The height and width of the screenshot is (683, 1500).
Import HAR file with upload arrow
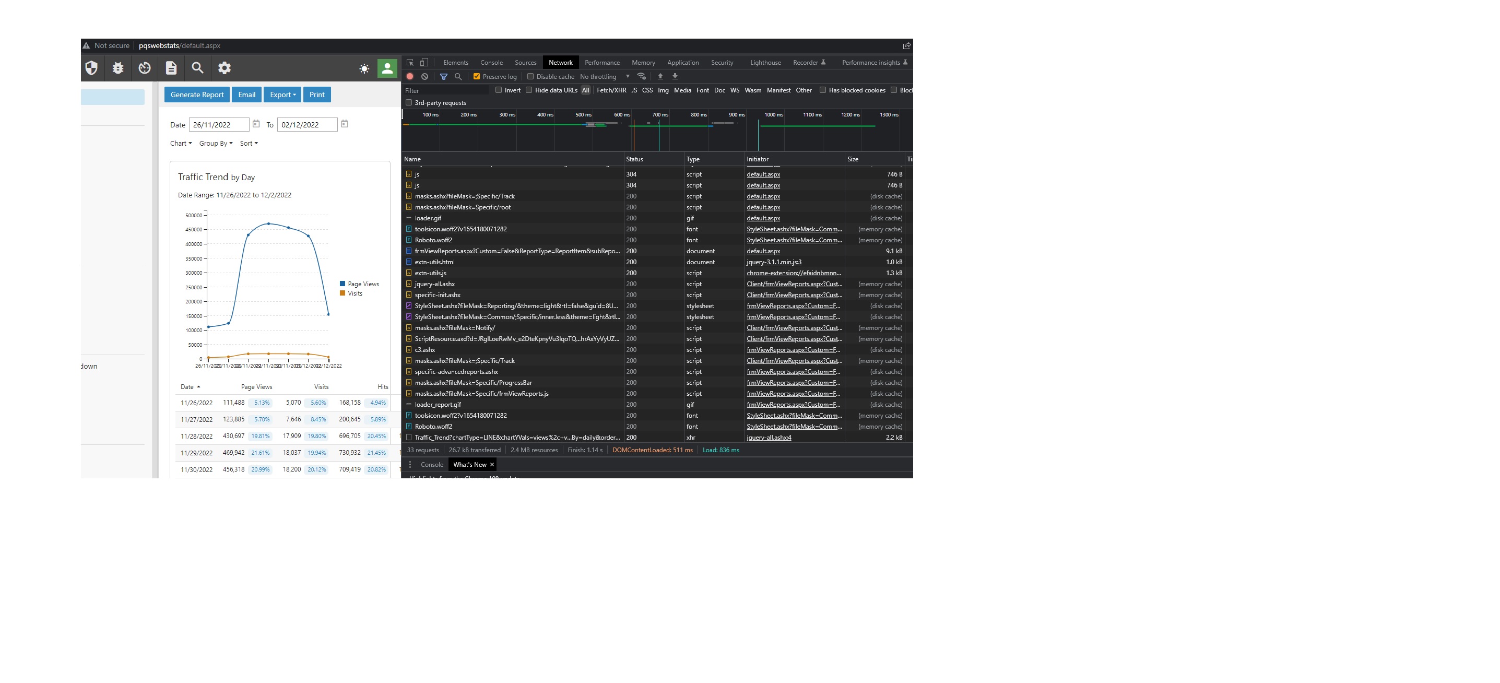click(660, 76)
